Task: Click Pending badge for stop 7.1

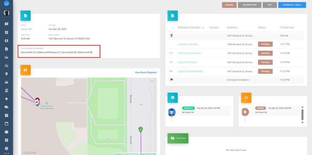Action: 265,53
